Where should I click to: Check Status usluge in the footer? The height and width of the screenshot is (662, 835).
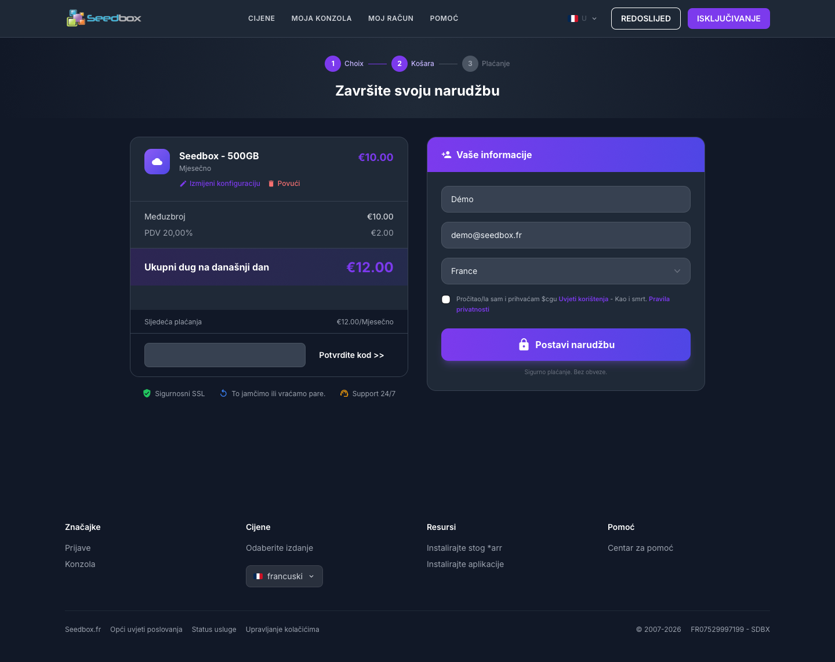[x=214, y=630]
